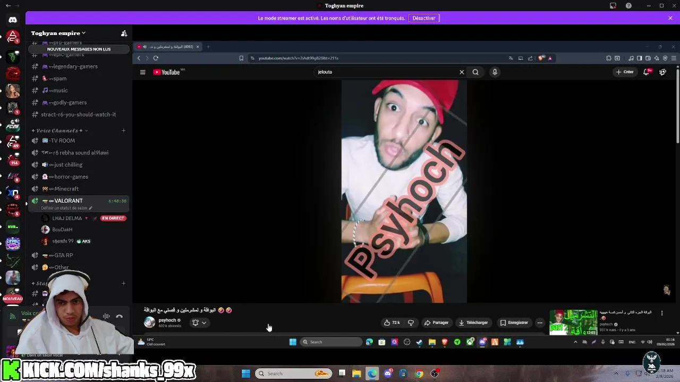Add a channel in Voice Channels category
680x382 pixels.
(123, 131)
